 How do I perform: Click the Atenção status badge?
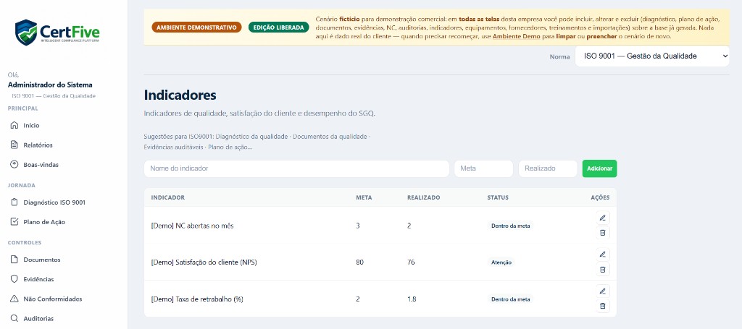pyautogui.click(x=501, y=262)
